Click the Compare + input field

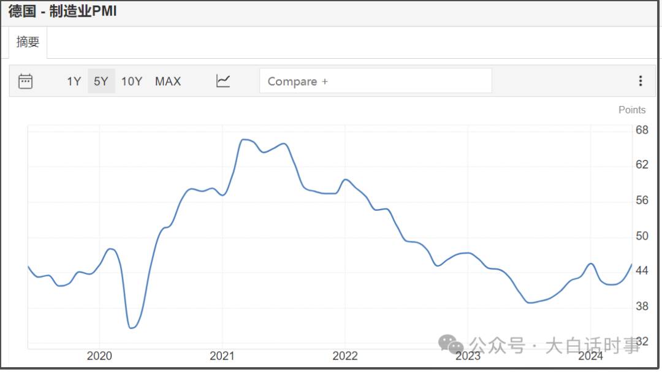click(x=375, y=81)
